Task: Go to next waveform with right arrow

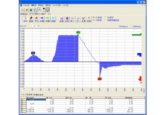Action: [78, 19]
